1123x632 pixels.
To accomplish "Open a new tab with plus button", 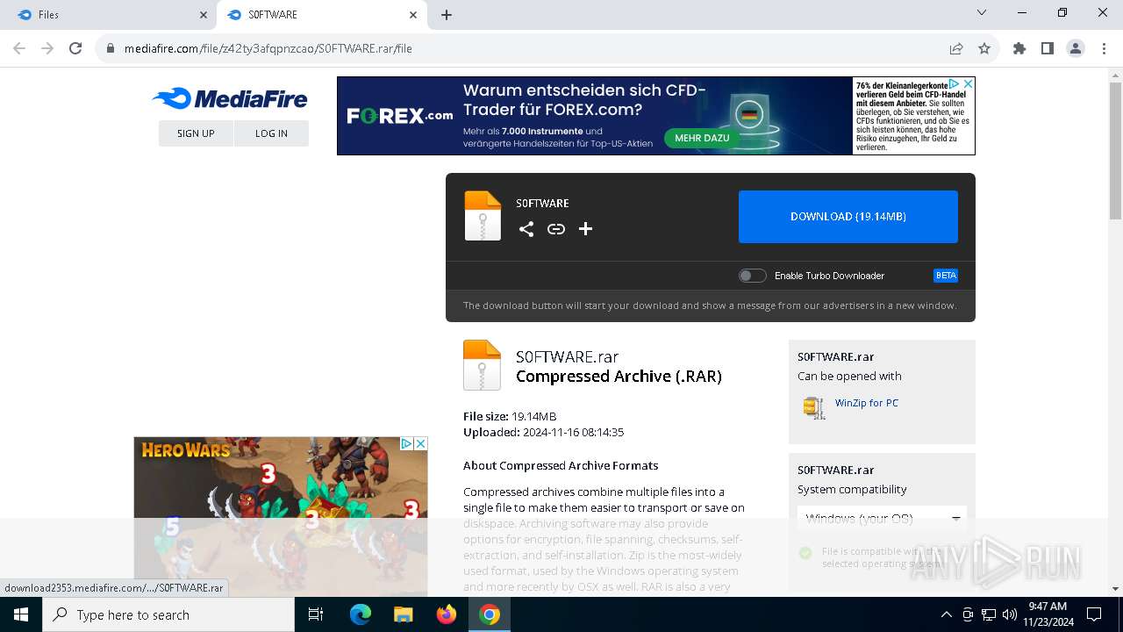I will [447, 14].
